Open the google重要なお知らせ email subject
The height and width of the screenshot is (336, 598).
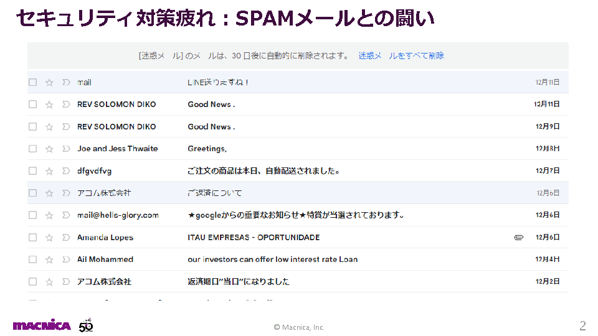pyautogui.click(x=296, y=215)
